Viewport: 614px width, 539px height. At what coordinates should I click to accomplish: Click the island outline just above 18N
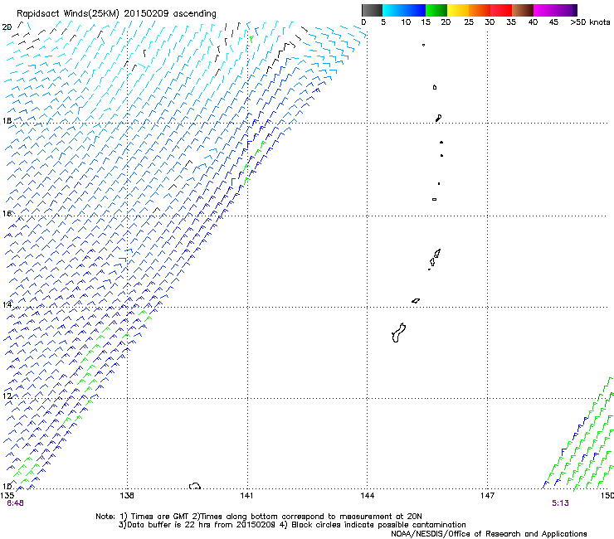[439, 118]
